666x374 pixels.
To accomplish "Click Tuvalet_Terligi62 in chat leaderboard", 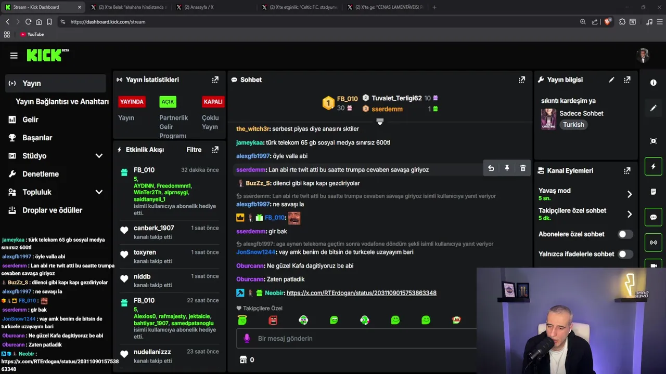I will pyautogui.click(x=396, y=98).
